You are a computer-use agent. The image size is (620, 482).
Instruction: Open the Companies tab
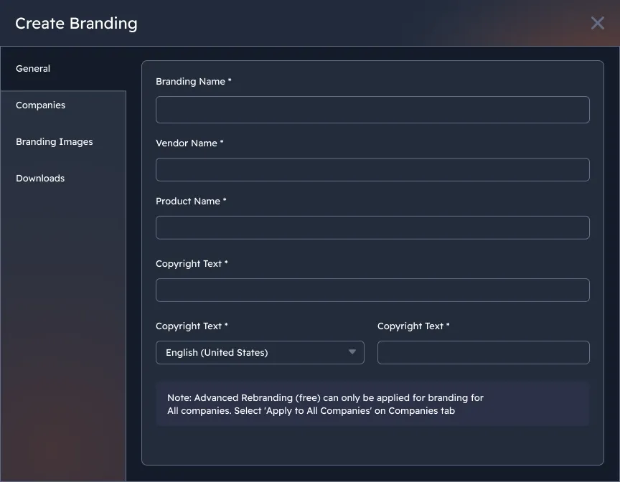coord(41,105)
